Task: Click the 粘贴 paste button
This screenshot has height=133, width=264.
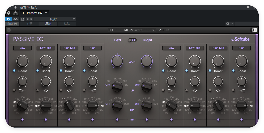Action: (67, 24)
